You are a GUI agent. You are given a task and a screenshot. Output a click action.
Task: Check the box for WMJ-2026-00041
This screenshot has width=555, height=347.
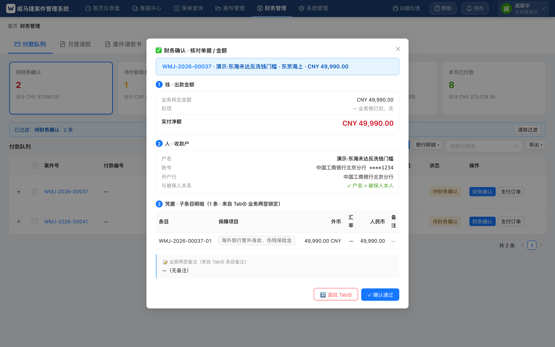point(35,222)
